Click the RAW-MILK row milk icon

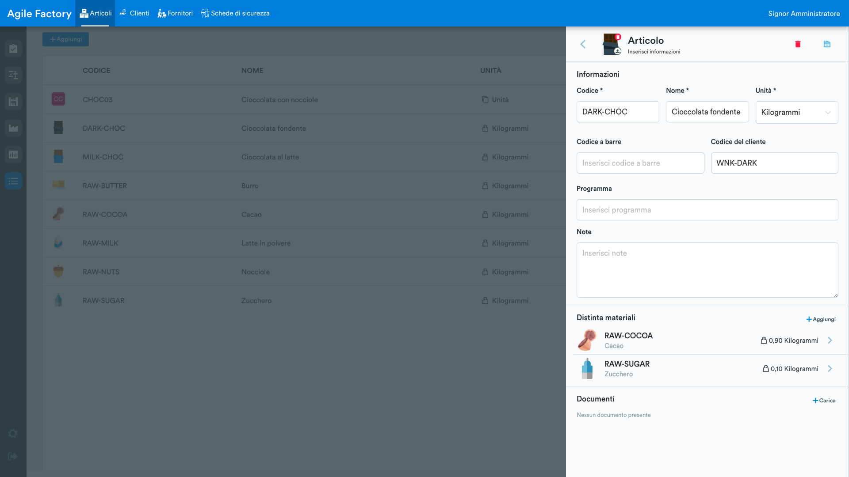click(58, 242)
